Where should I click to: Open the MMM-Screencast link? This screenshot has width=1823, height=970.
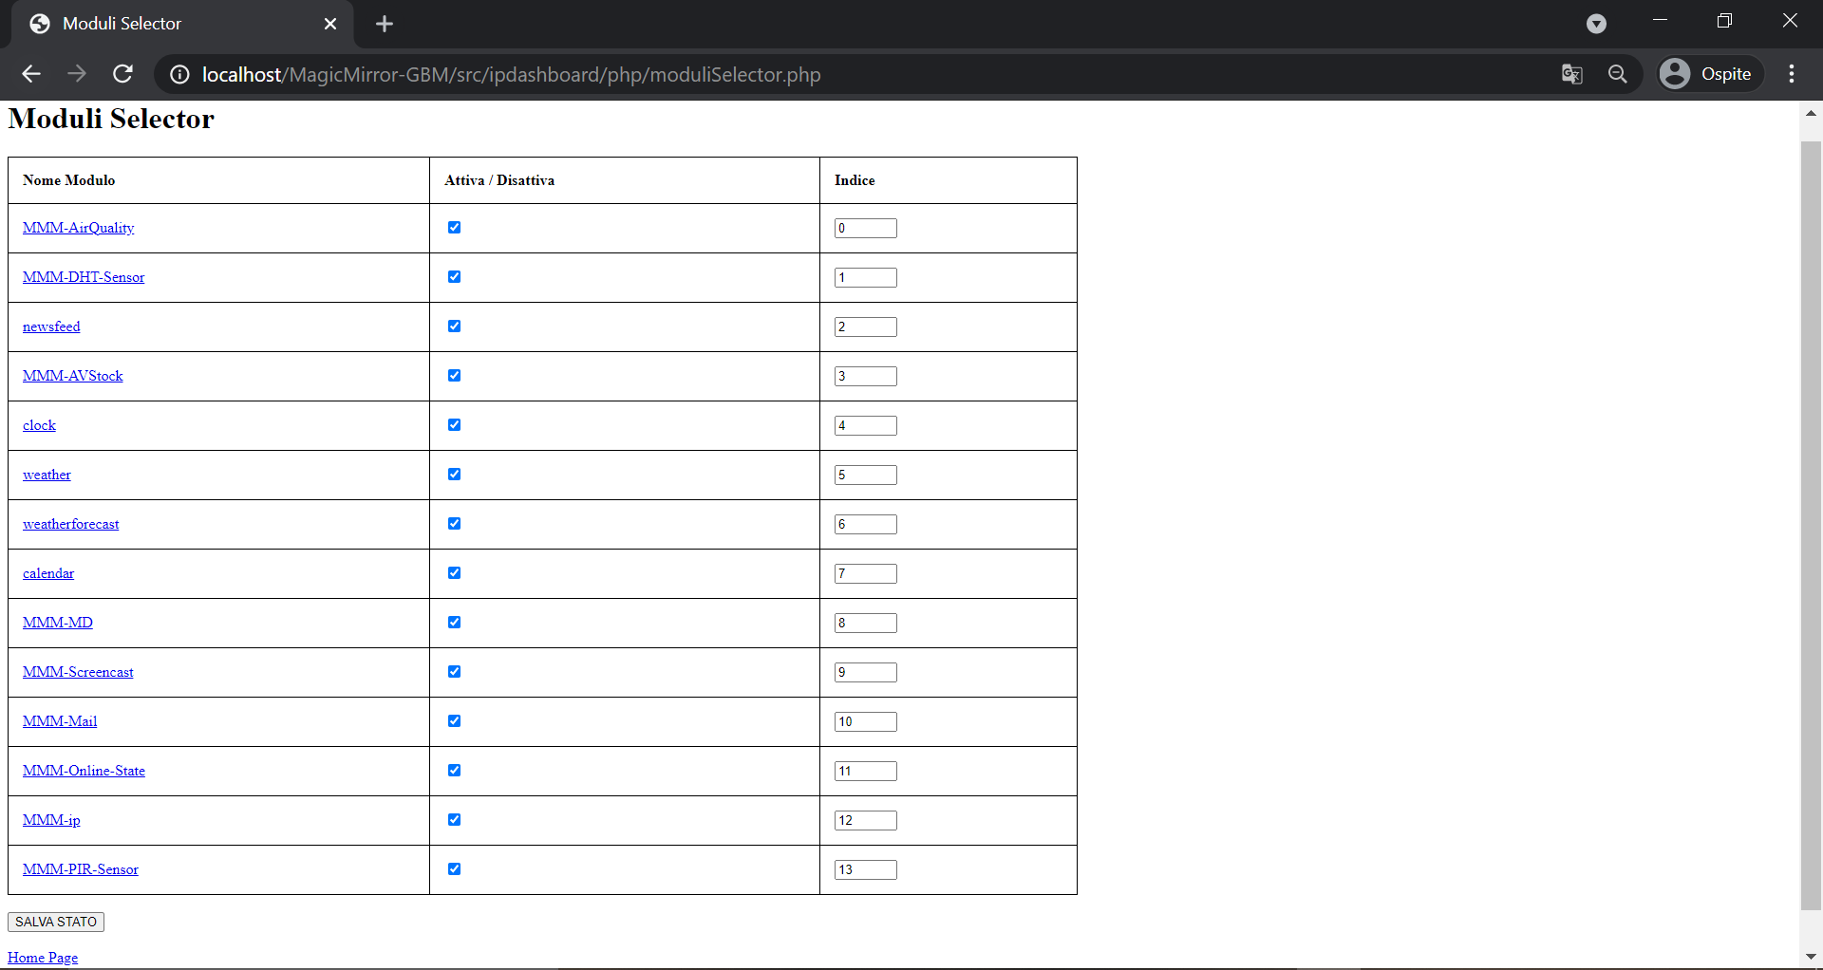coord(78,672)
